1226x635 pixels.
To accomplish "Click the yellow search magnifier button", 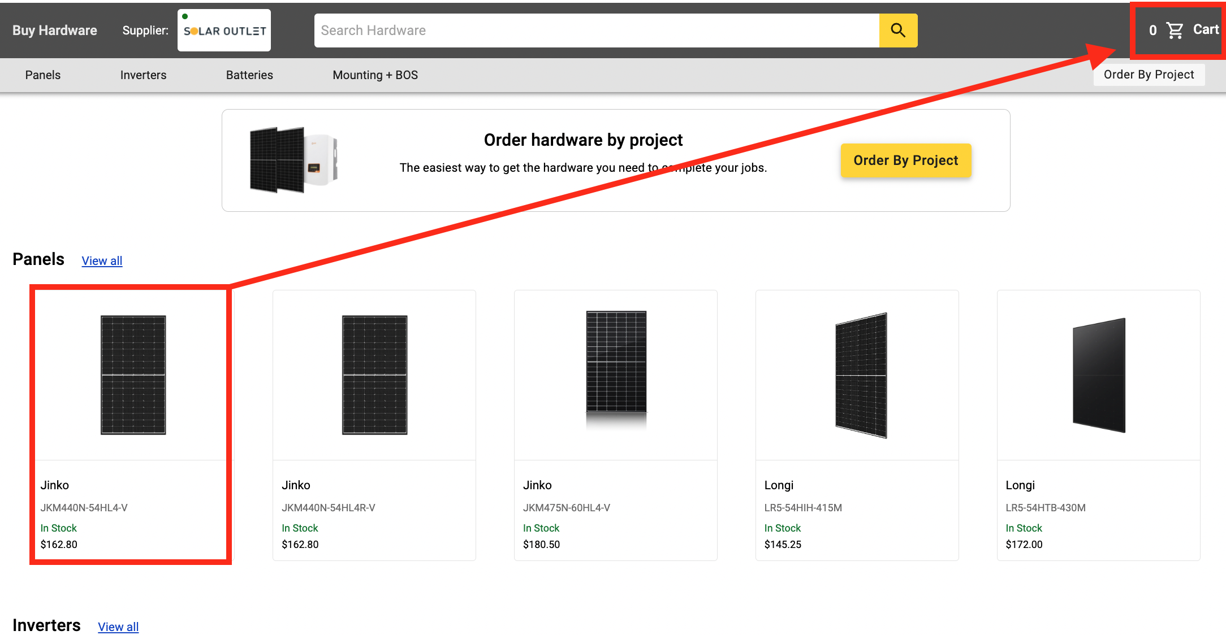I will point(898,31).
